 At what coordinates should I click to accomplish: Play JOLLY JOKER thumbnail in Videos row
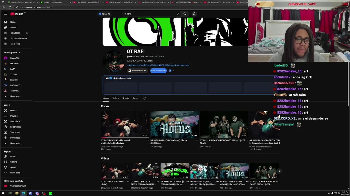[x=175, y=171]
